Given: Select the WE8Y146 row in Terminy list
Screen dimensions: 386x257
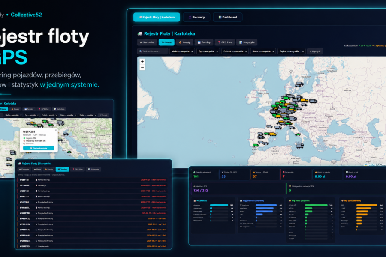Looking at the screenshot, I should click(x=93, y=180).
